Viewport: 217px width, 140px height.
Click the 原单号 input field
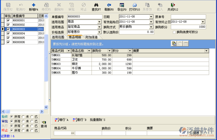[188, 16]
